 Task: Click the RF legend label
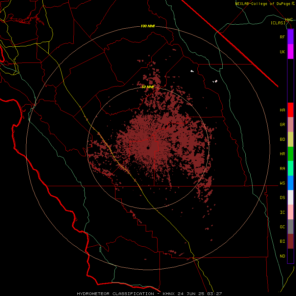click(282, 37)
